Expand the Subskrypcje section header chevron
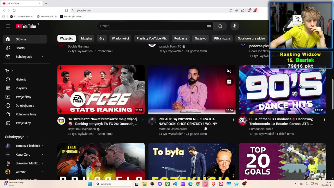Screen dimensions: 334x188 pyautogui.click(x=28, y=137)
